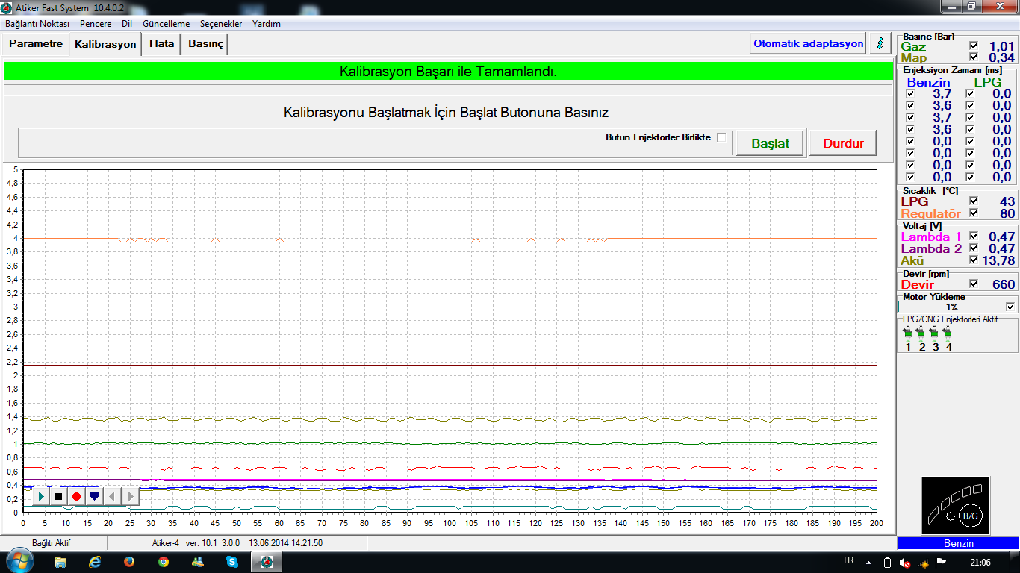The image size is (1020, 573).
Task: Switch to the Kalibrasyon tab
Action: 105,44
